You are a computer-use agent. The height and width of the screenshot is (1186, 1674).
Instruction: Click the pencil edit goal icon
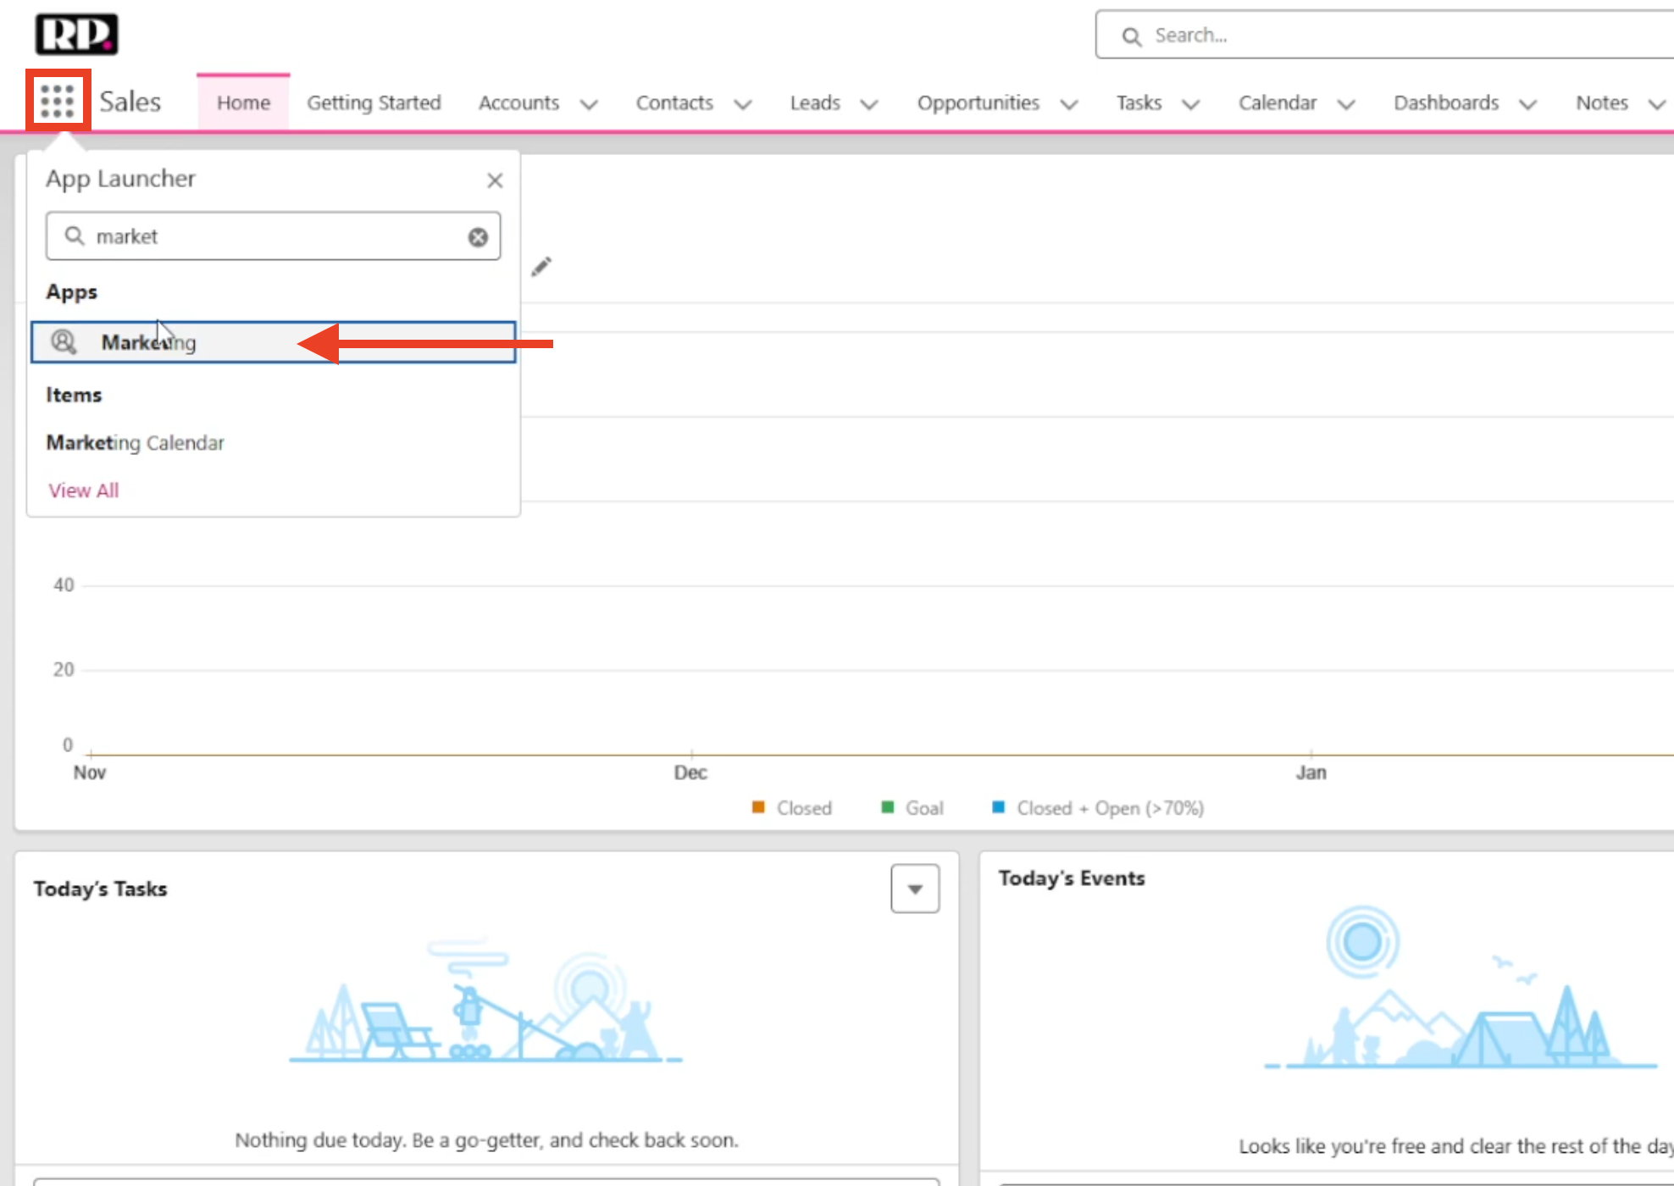pyautogui.click(x=541, y=267)
